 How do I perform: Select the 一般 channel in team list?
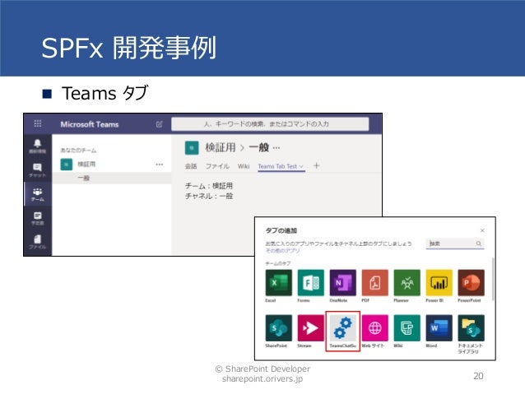111,178
